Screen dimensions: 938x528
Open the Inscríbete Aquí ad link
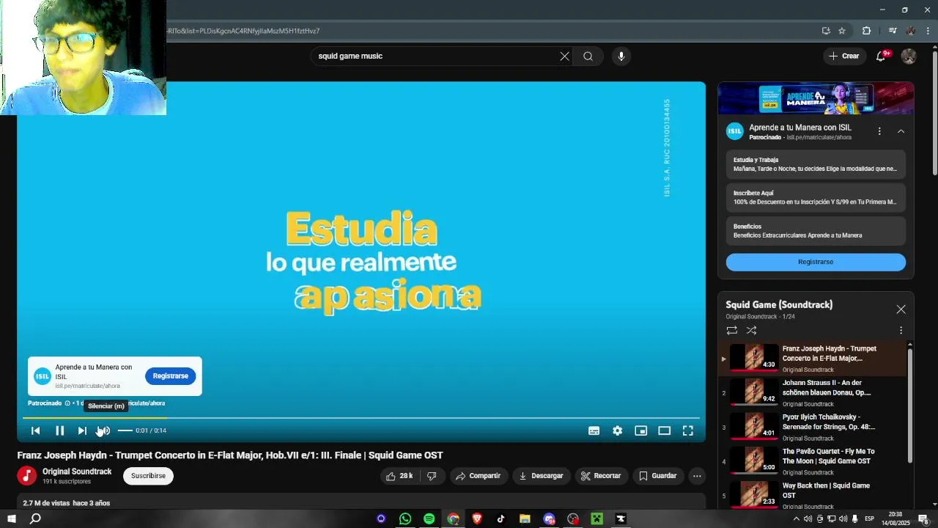coord(816,197)
